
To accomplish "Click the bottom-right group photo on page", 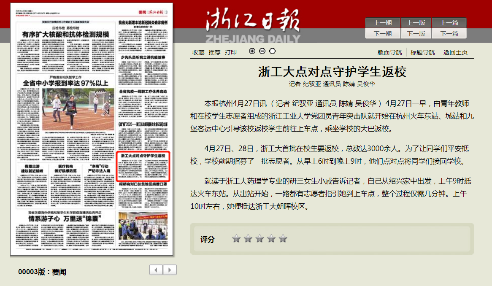I will pyautogui.click(x=143, y=226).
